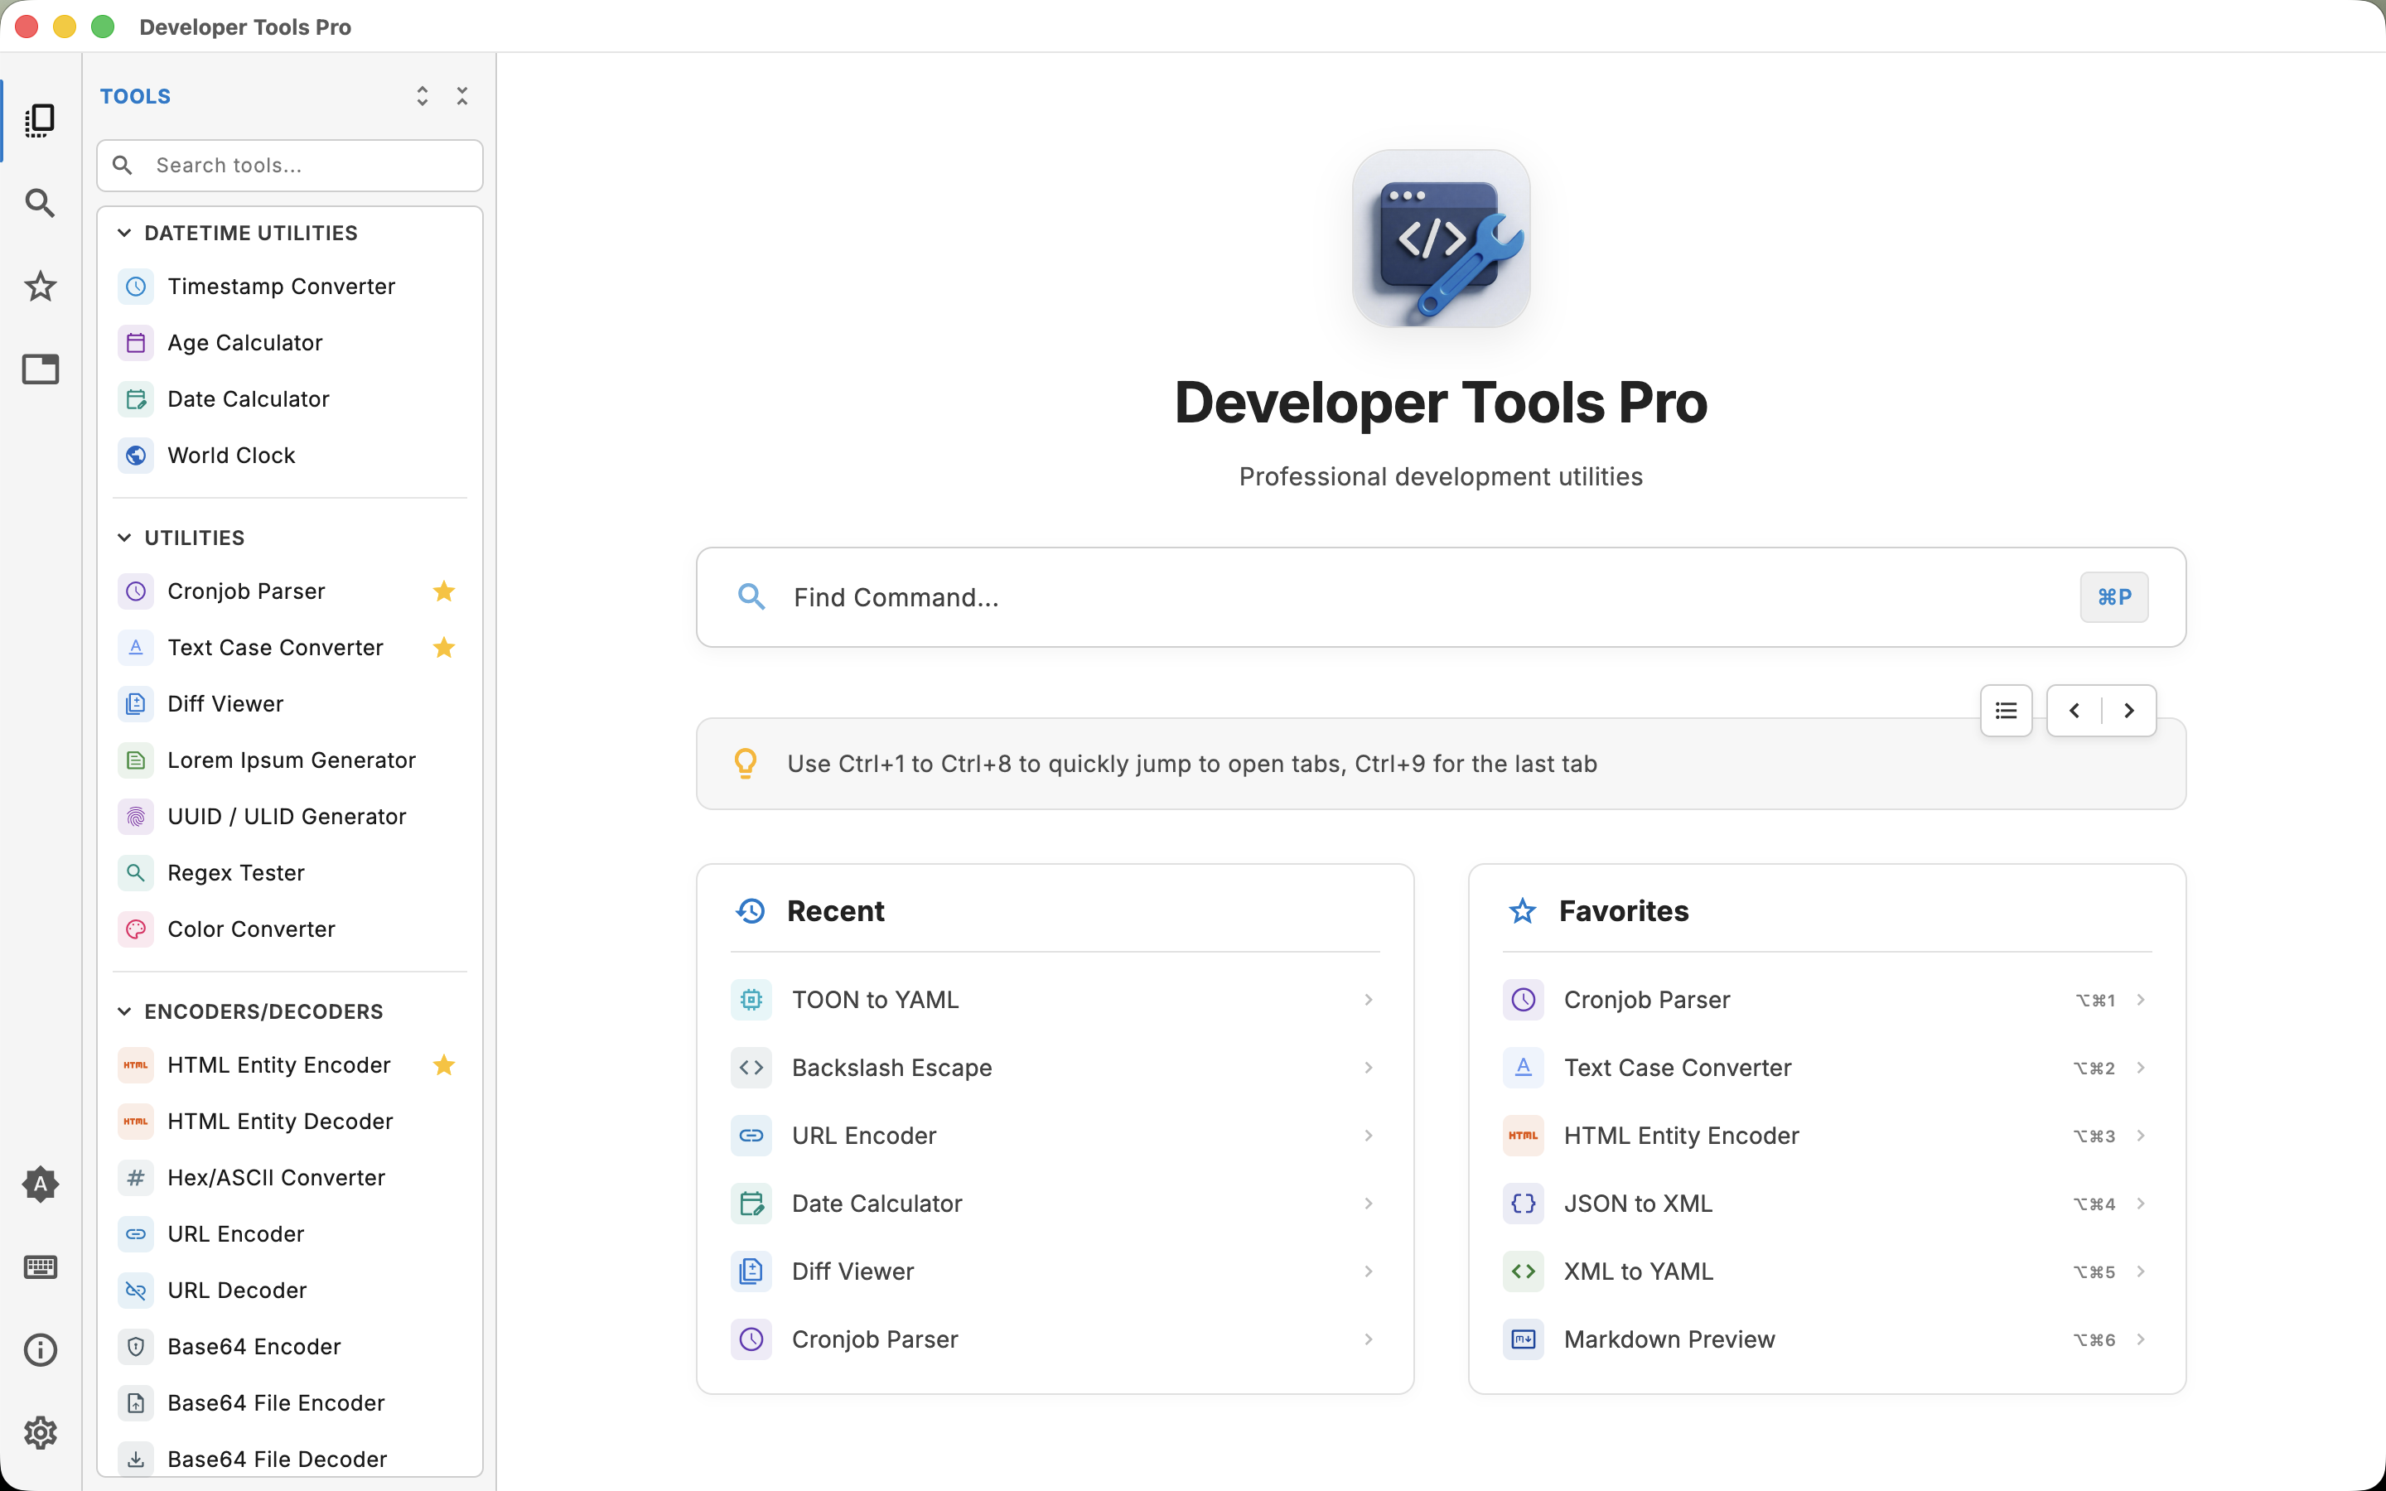
Task: Open the settings gear icon
Action: pyautogui.click(x=41, y=1433)
